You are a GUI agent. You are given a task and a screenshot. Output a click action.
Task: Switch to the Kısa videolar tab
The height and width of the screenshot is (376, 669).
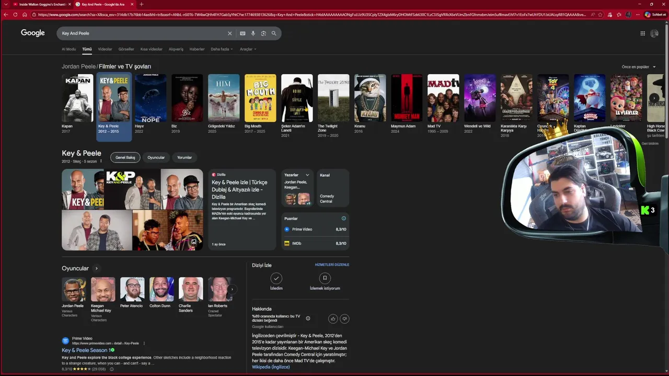point(152,49)
